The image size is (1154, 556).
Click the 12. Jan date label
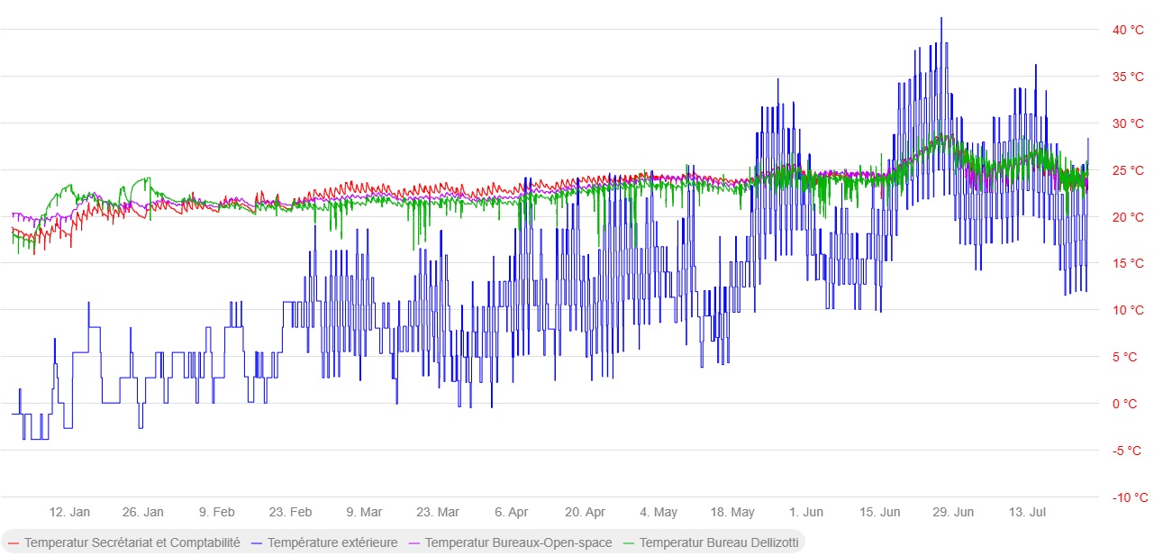[69, 512]
